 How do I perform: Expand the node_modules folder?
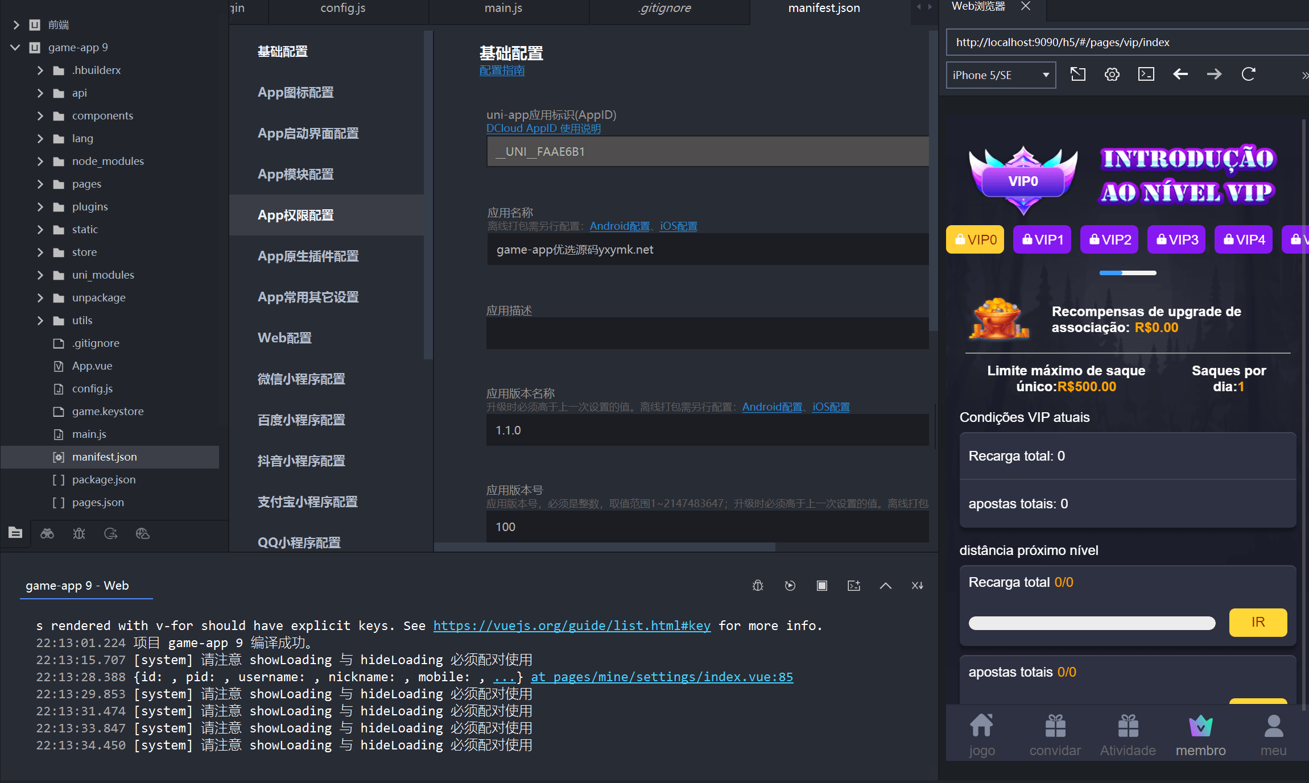coord(40,161)
